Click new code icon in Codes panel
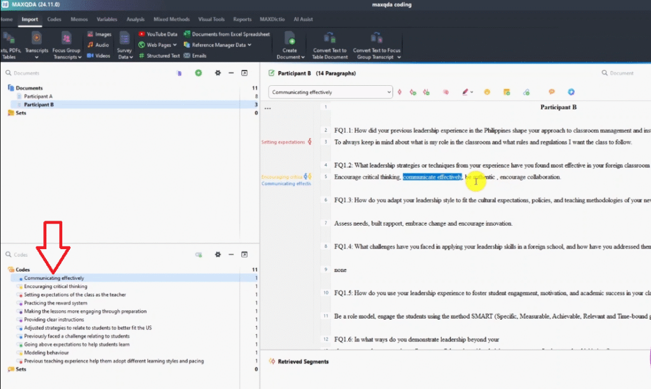This screenshot has height=389, width=651. click(198, 255)
